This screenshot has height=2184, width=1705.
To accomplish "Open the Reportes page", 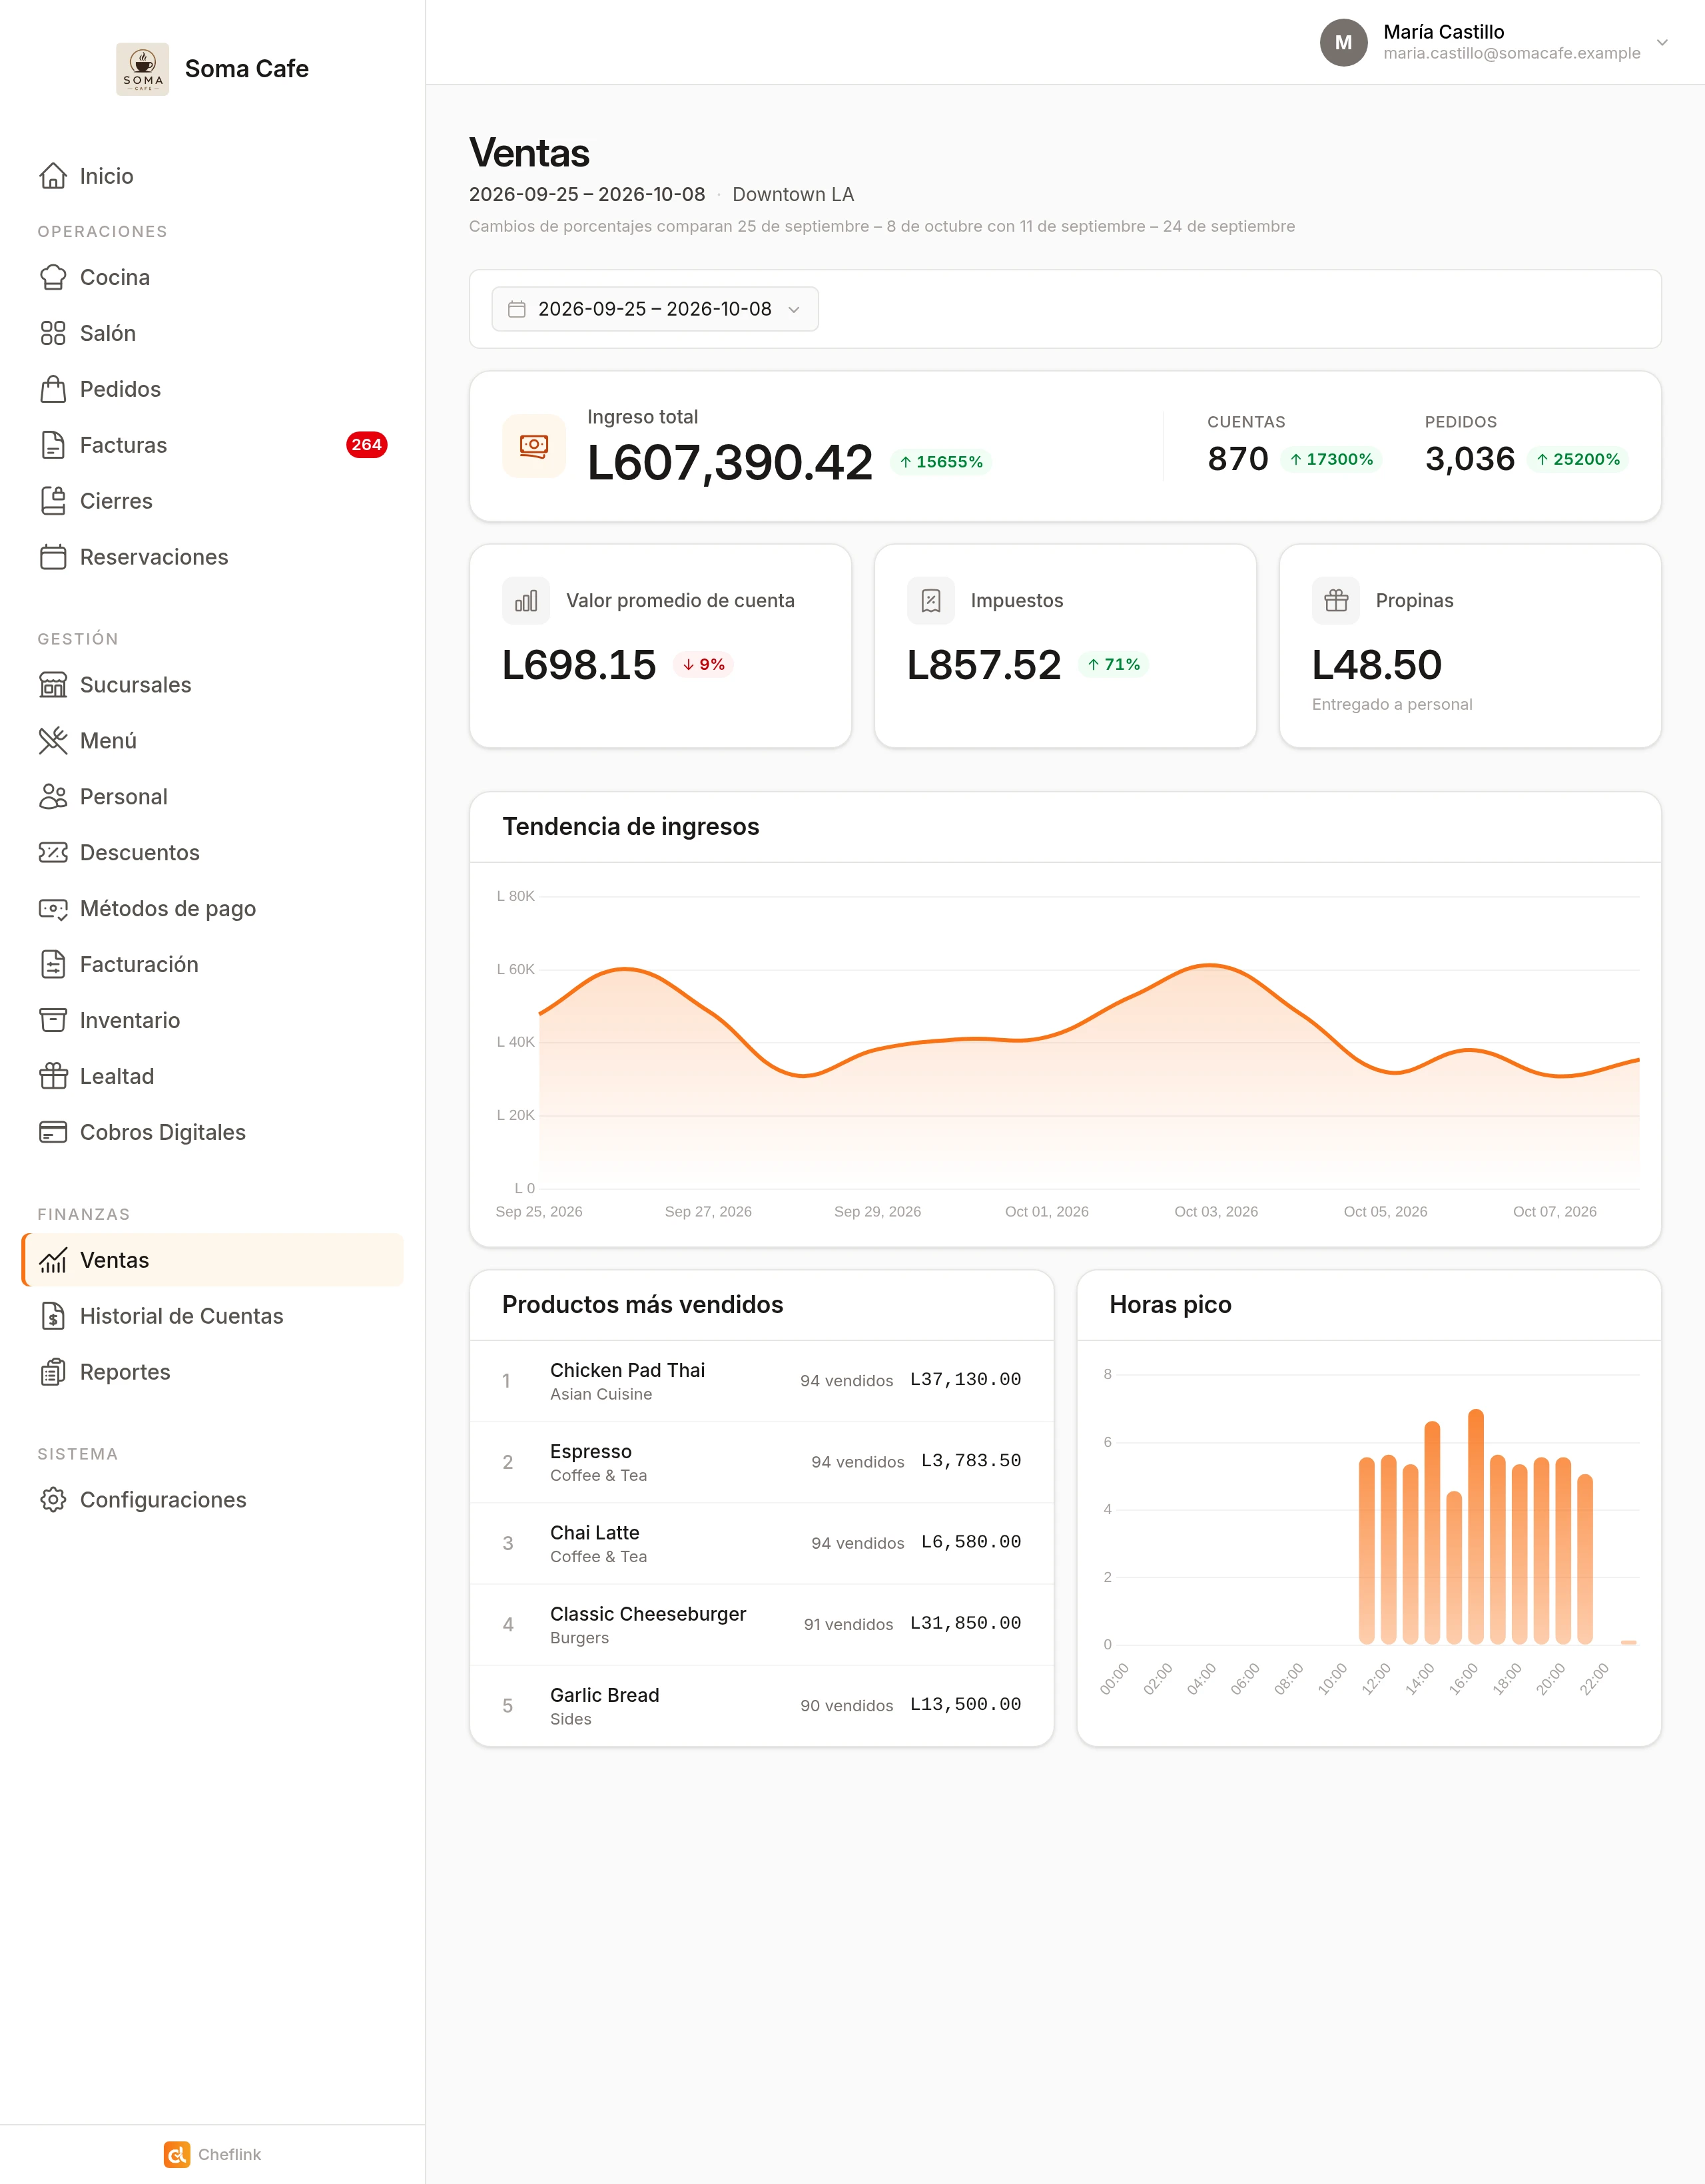I will (x=212, y=1372).
